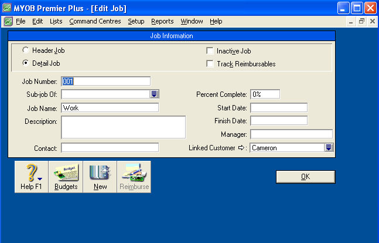379x243 pixels.
Task: Click the Contact input field
Action: [110, 147]
